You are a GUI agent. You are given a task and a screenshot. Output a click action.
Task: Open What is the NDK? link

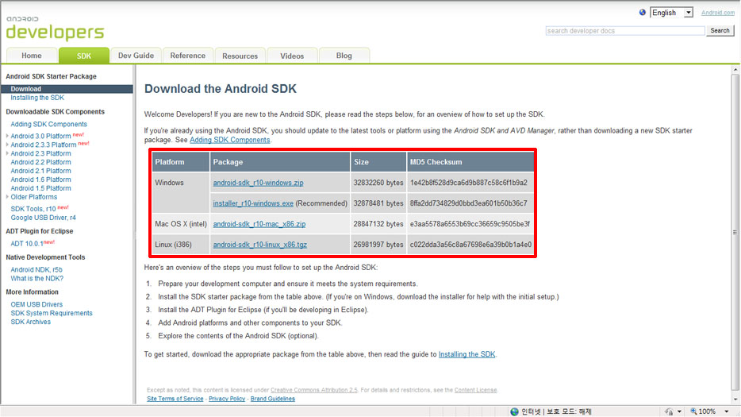pos(36,278)
